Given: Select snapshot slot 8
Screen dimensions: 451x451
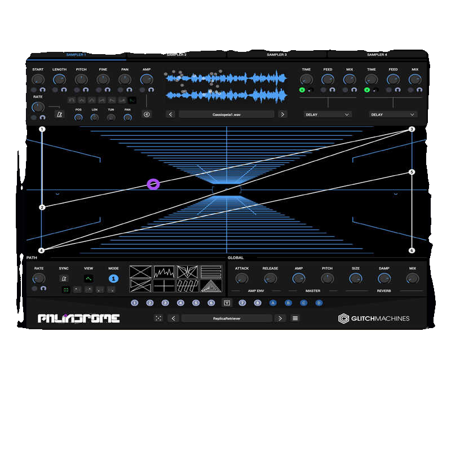Looking at the screenshot, I should [x=258, y=303].
